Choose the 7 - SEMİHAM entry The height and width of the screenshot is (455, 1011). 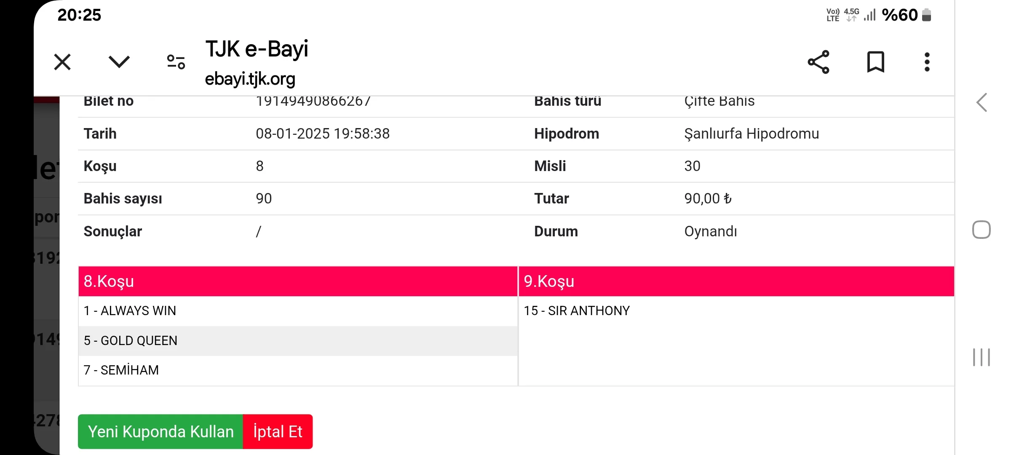(x=121, y=370)
